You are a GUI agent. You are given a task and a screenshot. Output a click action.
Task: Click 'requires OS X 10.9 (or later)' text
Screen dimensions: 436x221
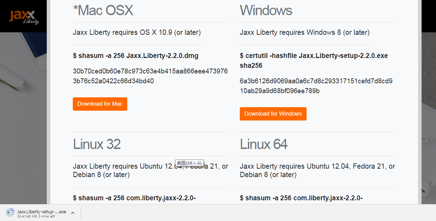pos(156,32)
